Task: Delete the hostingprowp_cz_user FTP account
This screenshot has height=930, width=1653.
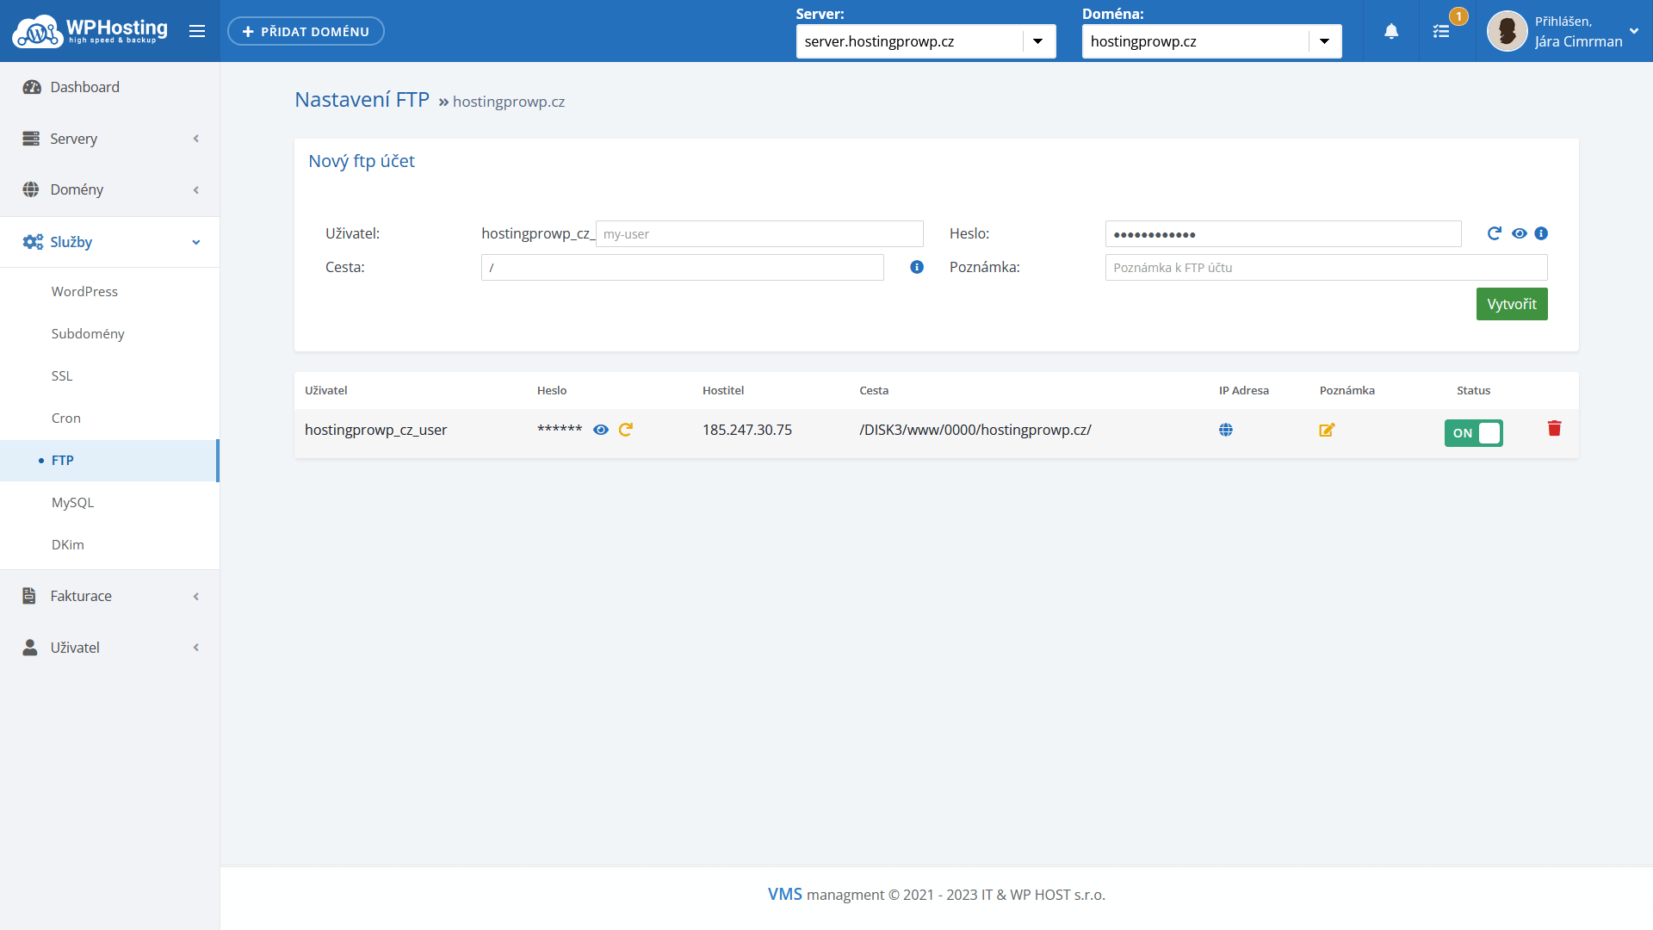Action: point(1554,429)
